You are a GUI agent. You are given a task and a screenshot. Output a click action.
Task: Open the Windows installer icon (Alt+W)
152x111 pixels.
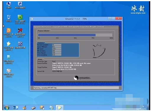pyautogui.click(x=9, y=59)
